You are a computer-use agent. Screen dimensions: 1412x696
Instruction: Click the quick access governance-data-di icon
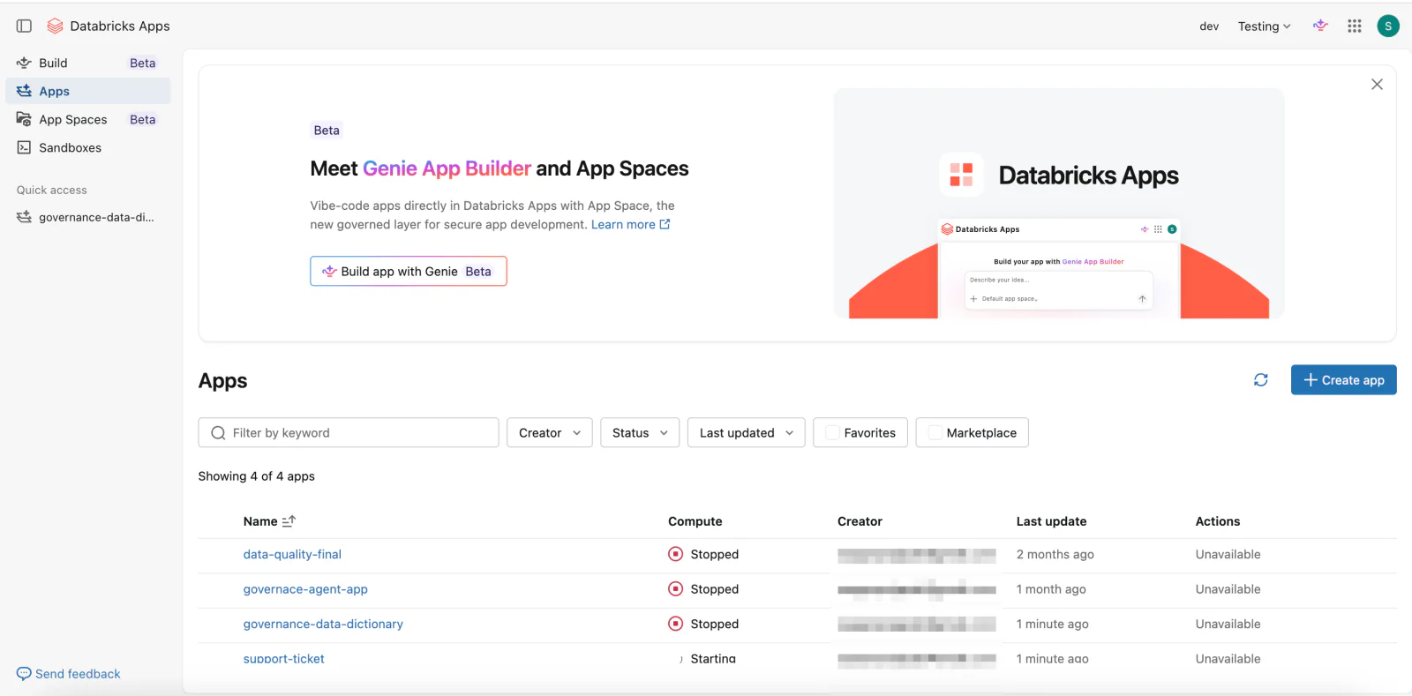tap(24, 217)
